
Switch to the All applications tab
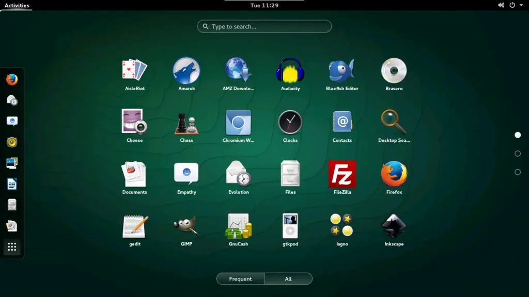click(x=288, y=279)
